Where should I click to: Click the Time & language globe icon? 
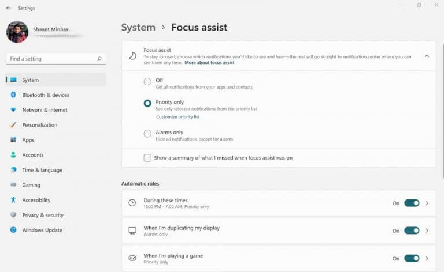click(13, 169)
